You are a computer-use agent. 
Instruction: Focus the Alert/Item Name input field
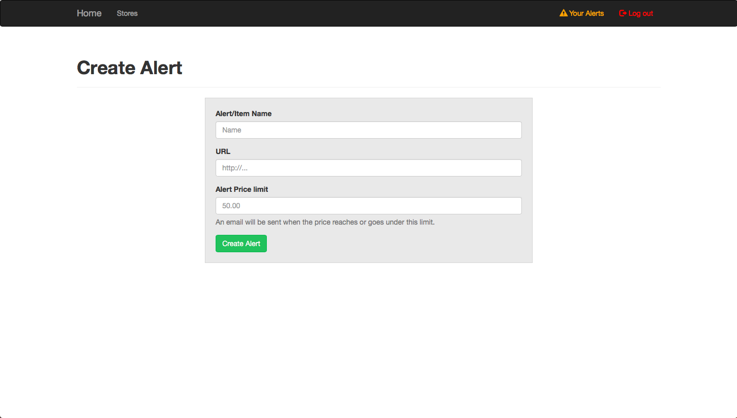click(x=368, y=130)
